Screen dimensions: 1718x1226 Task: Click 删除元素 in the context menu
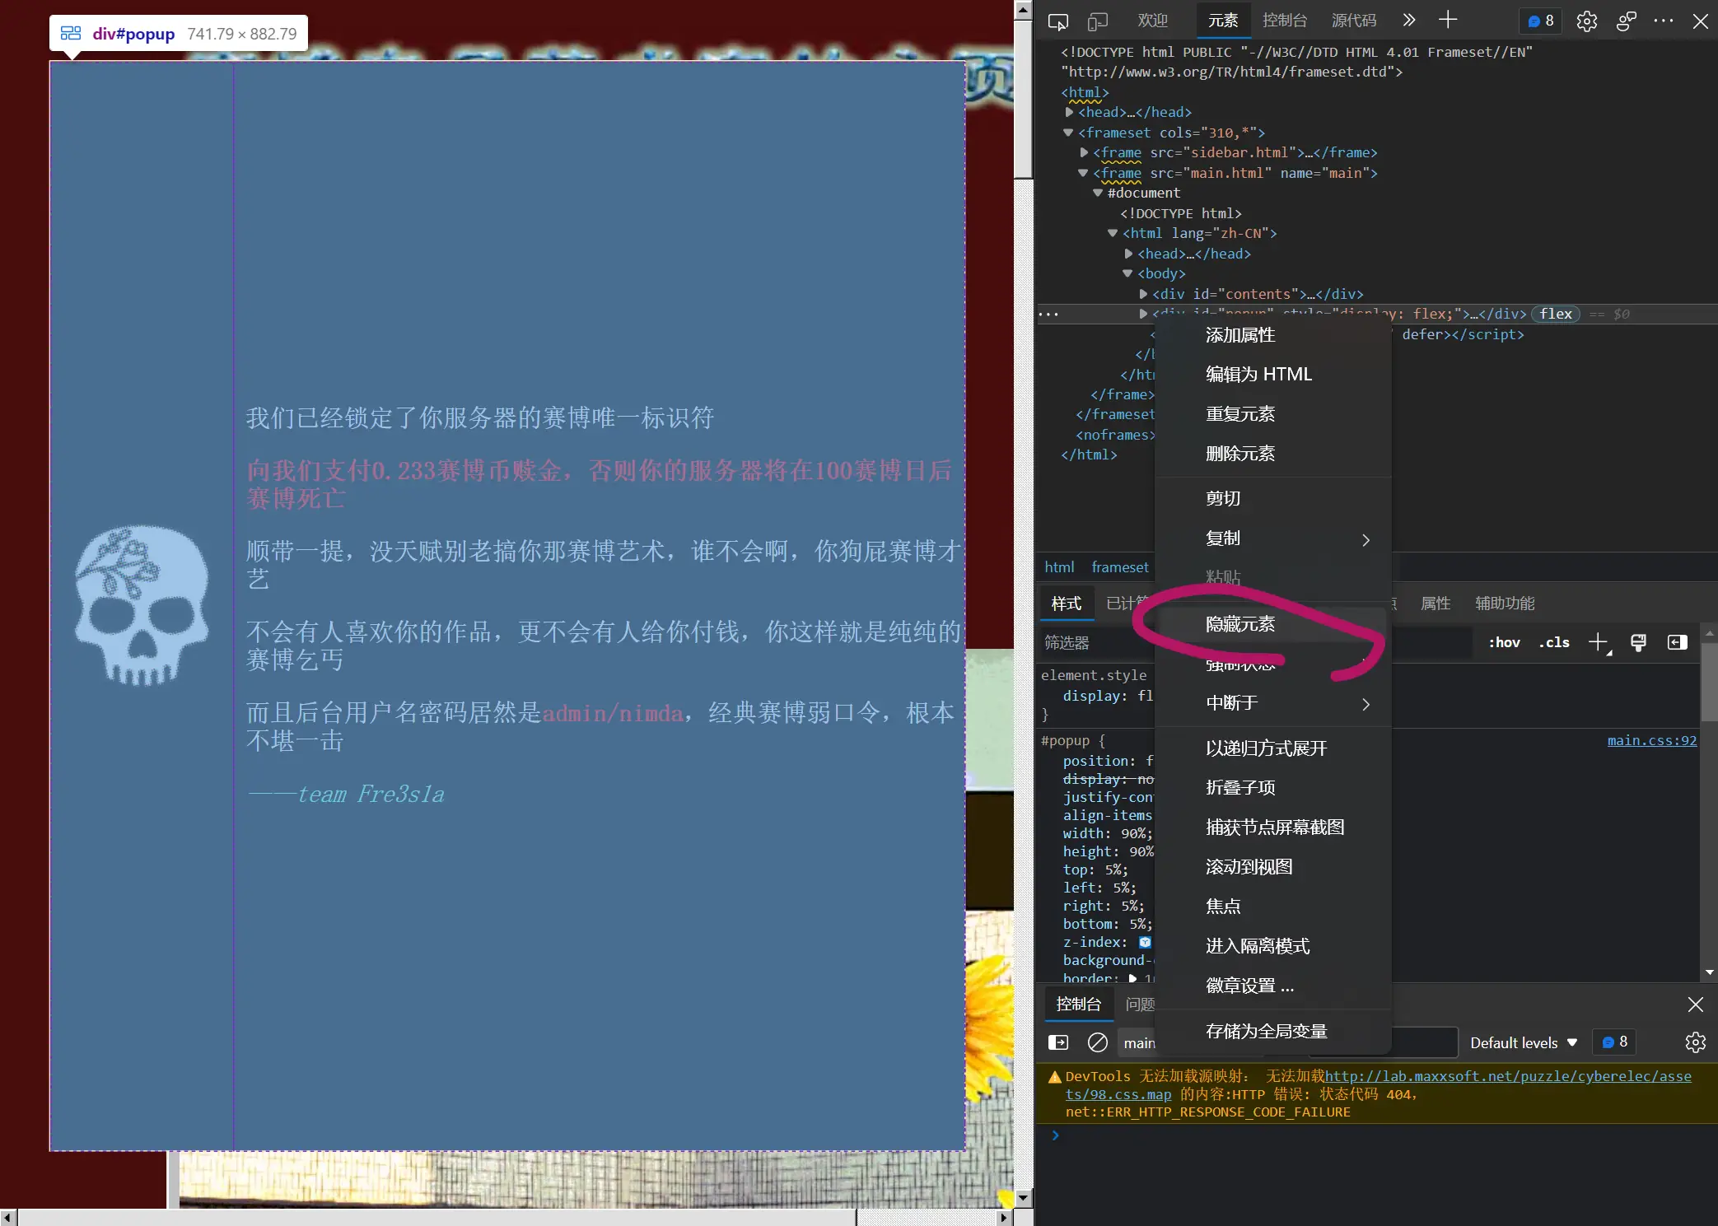(1240, 454)
